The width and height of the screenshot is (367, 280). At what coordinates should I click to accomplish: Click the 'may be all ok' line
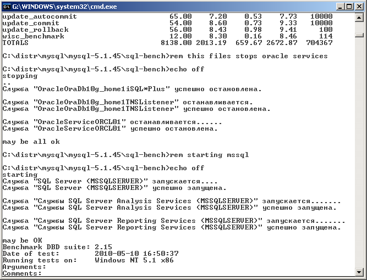(31, 142)
